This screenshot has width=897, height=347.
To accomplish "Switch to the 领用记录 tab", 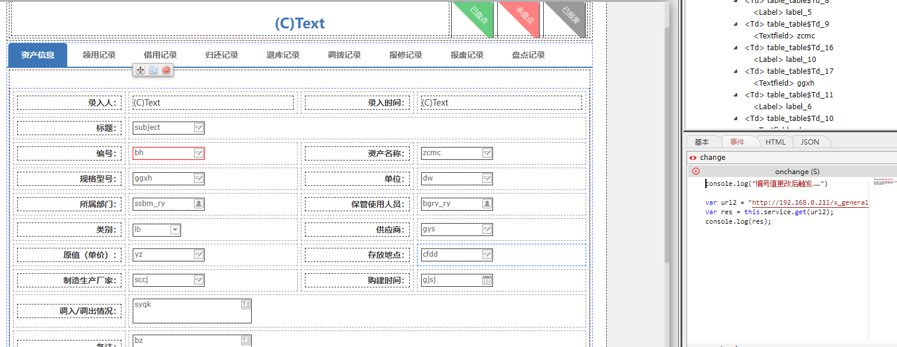I will [x=99, y=55].
